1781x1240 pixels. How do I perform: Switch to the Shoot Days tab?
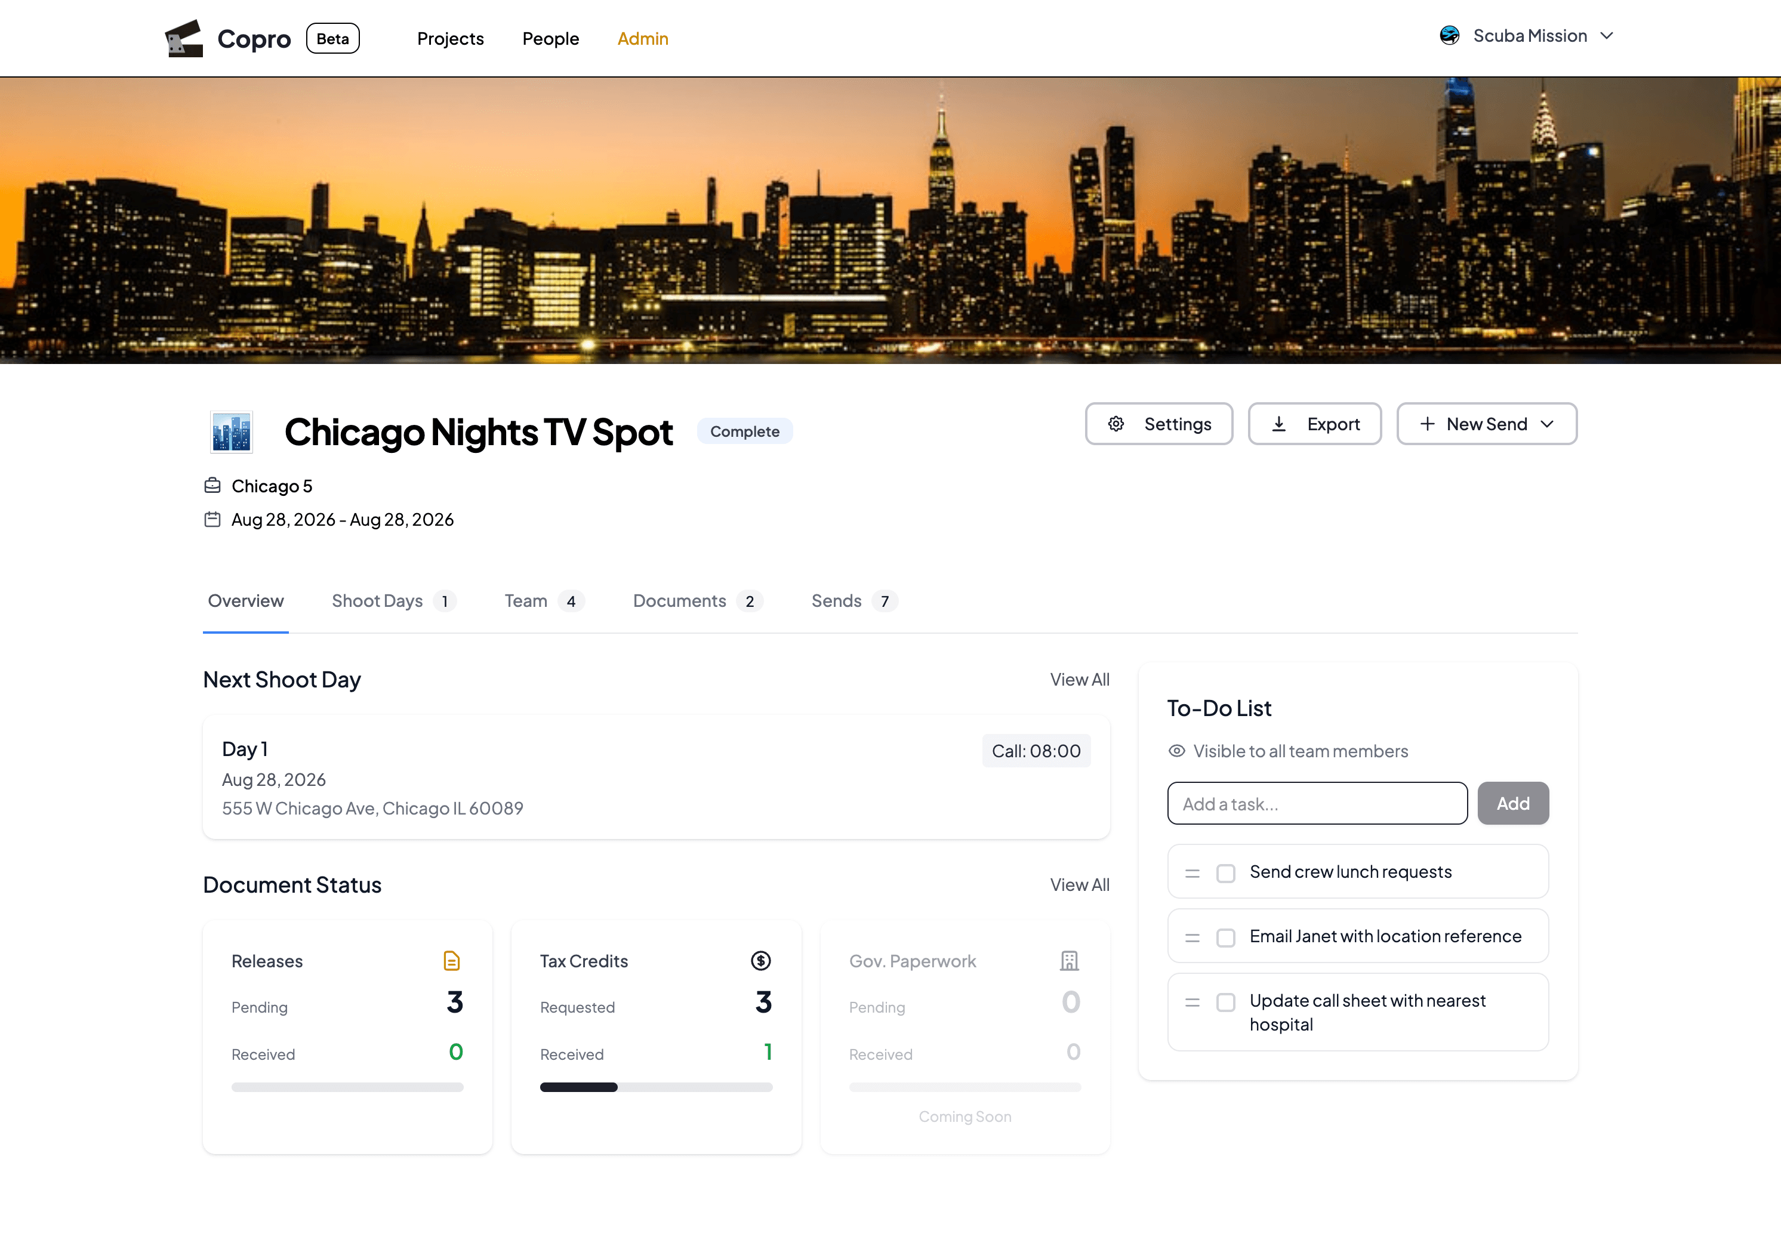pyautogui.click(x=378, y=600)
